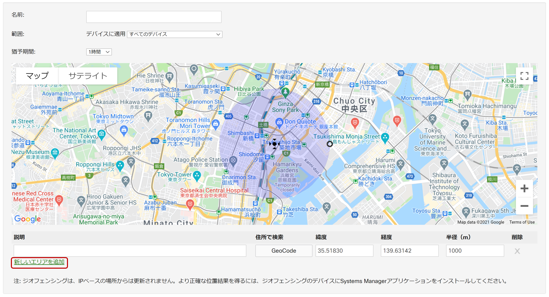549x297 pixels.
Task: Click Hatchōbori station label
Action: [373, 85]
